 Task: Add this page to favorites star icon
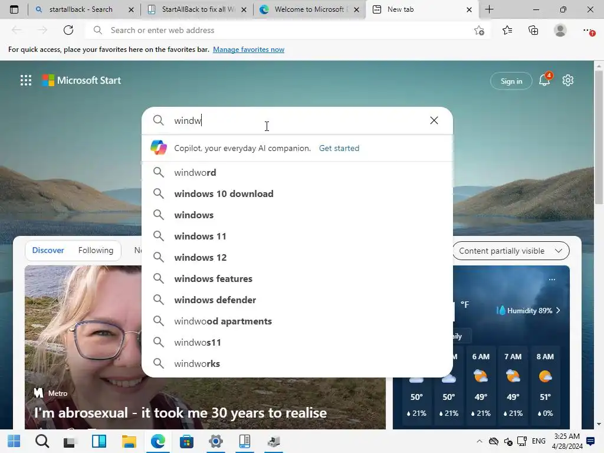479,30
